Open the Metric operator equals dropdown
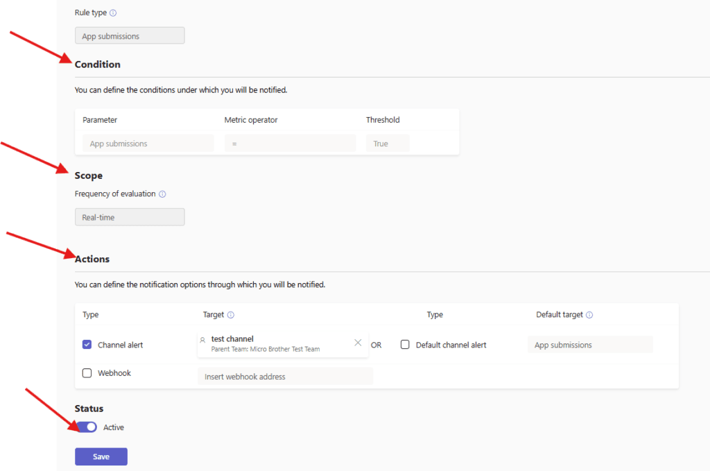 pyautogui.click(x=290, y=143)
